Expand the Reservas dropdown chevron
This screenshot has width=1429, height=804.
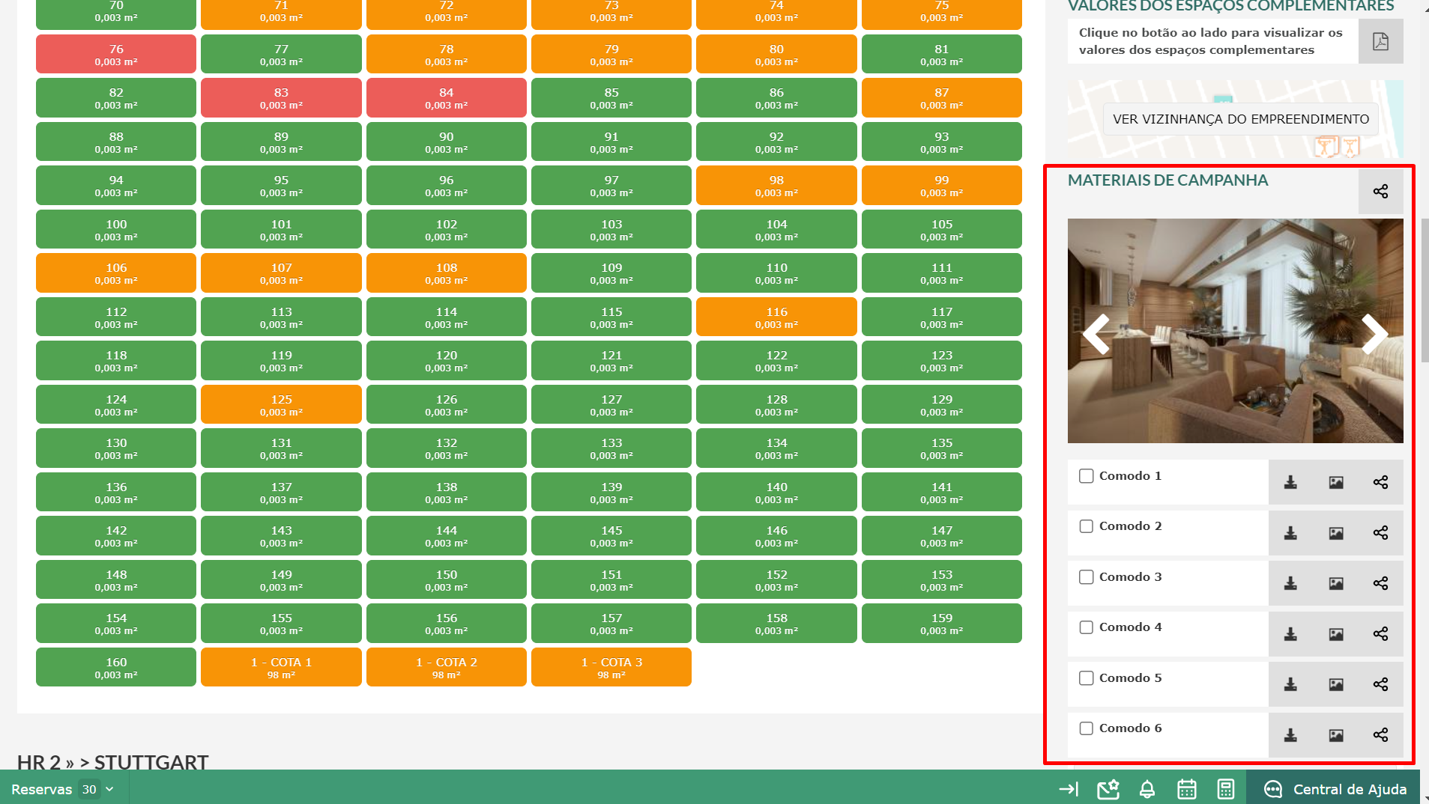tap(110, 790)
